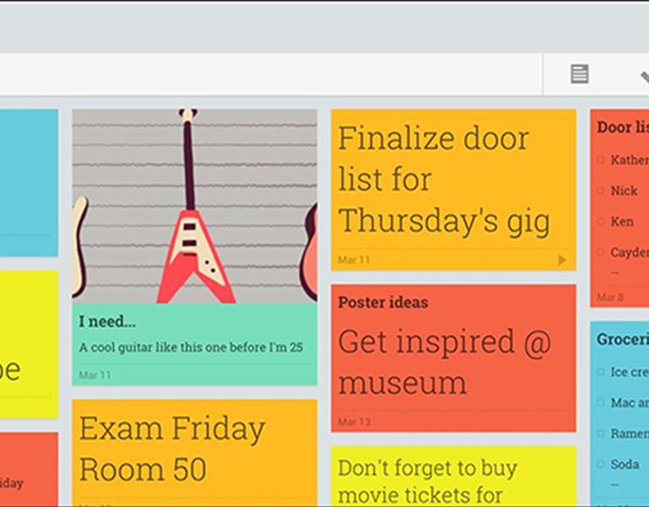The image size is (649, 507).
Task: Open the Finalize door list note text
Action: point(444,179)
